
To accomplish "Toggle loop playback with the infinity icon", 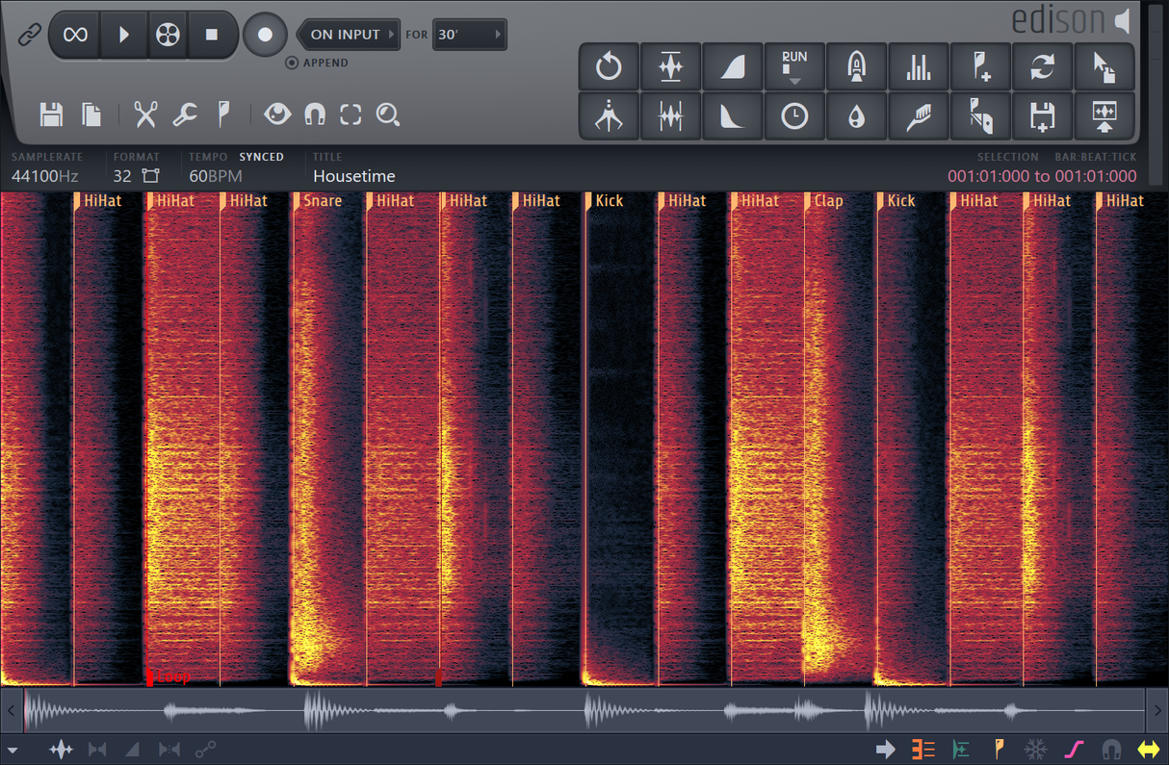I will coord(74,35).
